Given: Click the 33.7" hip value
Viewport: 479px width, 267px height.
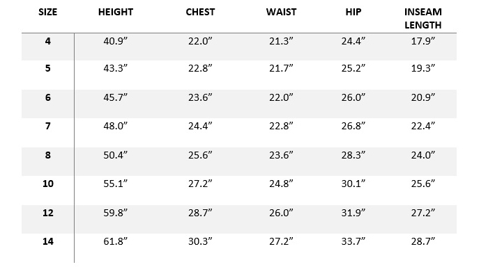Looking at the screenshot, I should pyautogui.click(x=353, y=241).
